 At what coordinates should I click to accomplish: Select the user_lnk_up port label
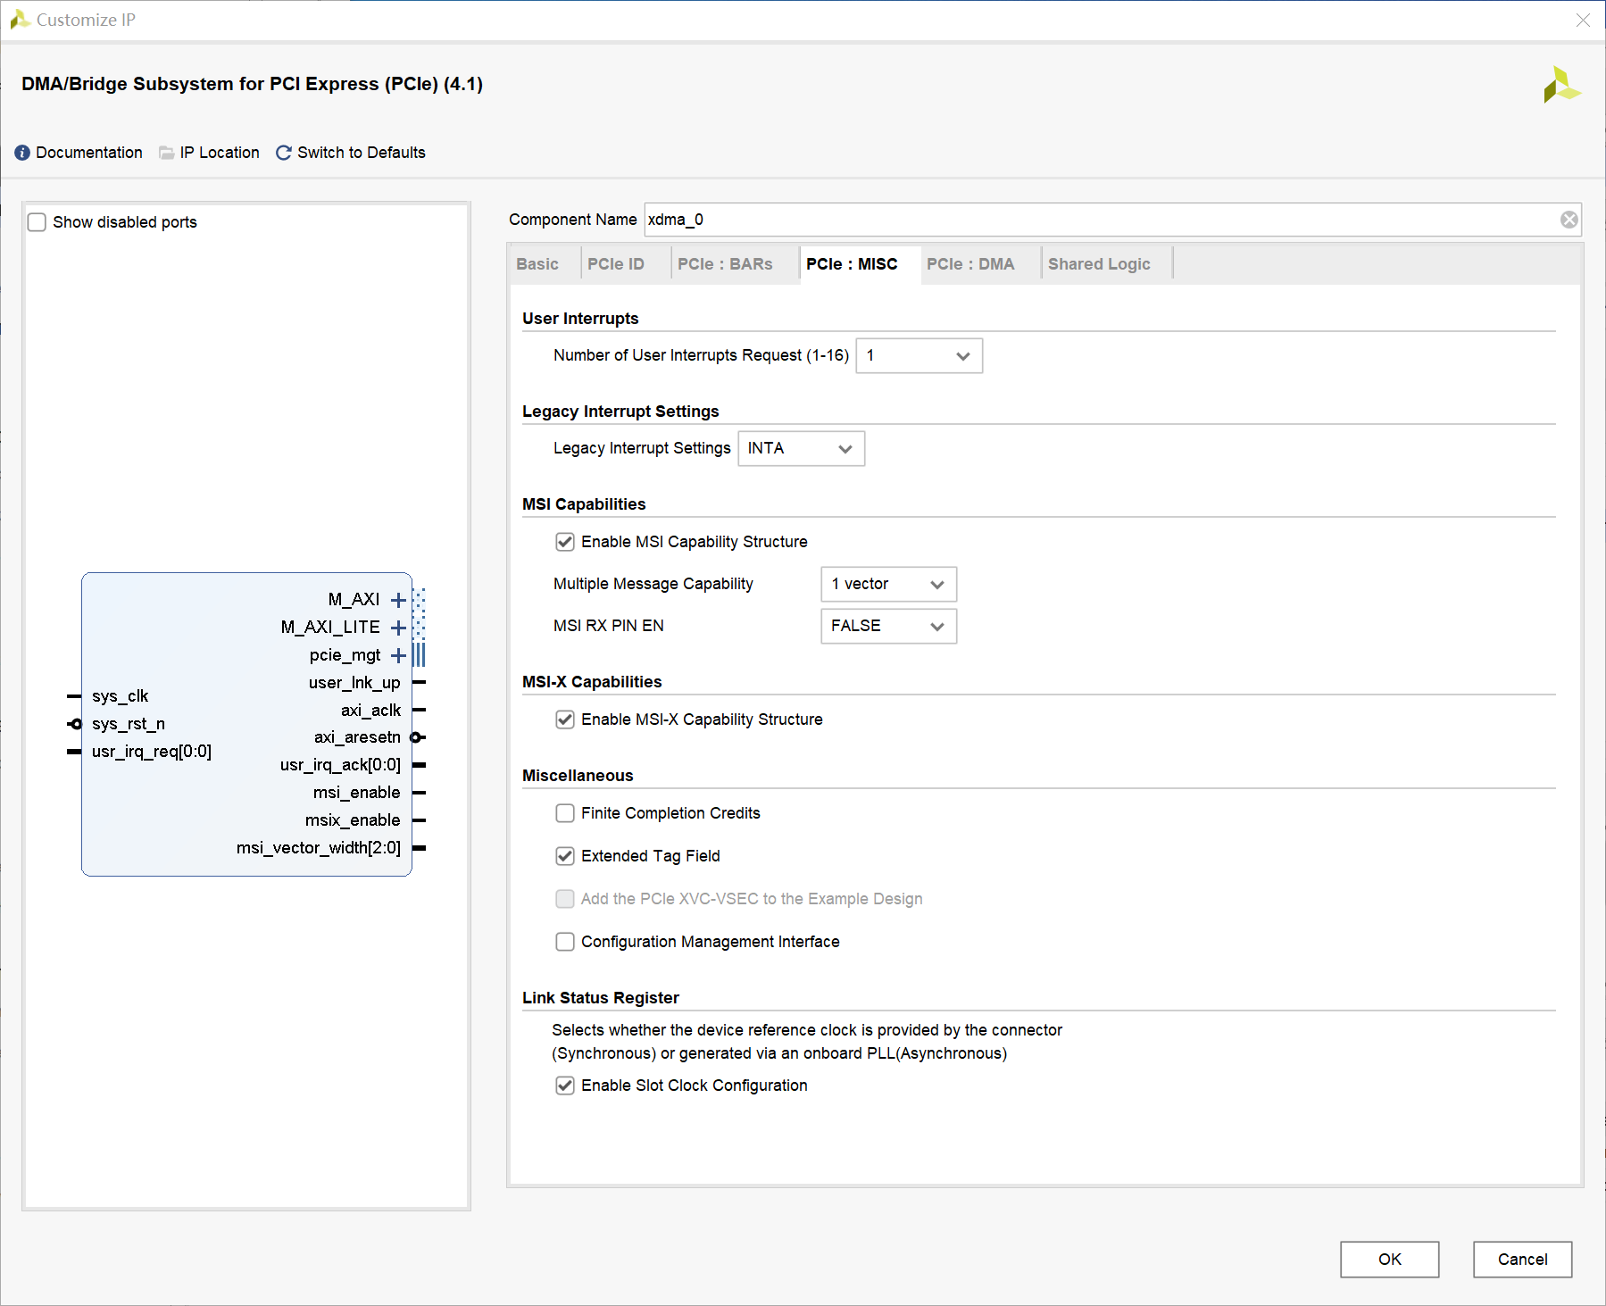354,683
